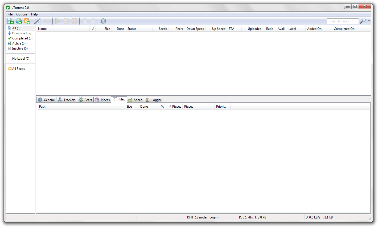Switch to the Peers tab
Image resolution: width=378 pixels, height=227 pixels.
pyautogui.click(x=85, y=99)
